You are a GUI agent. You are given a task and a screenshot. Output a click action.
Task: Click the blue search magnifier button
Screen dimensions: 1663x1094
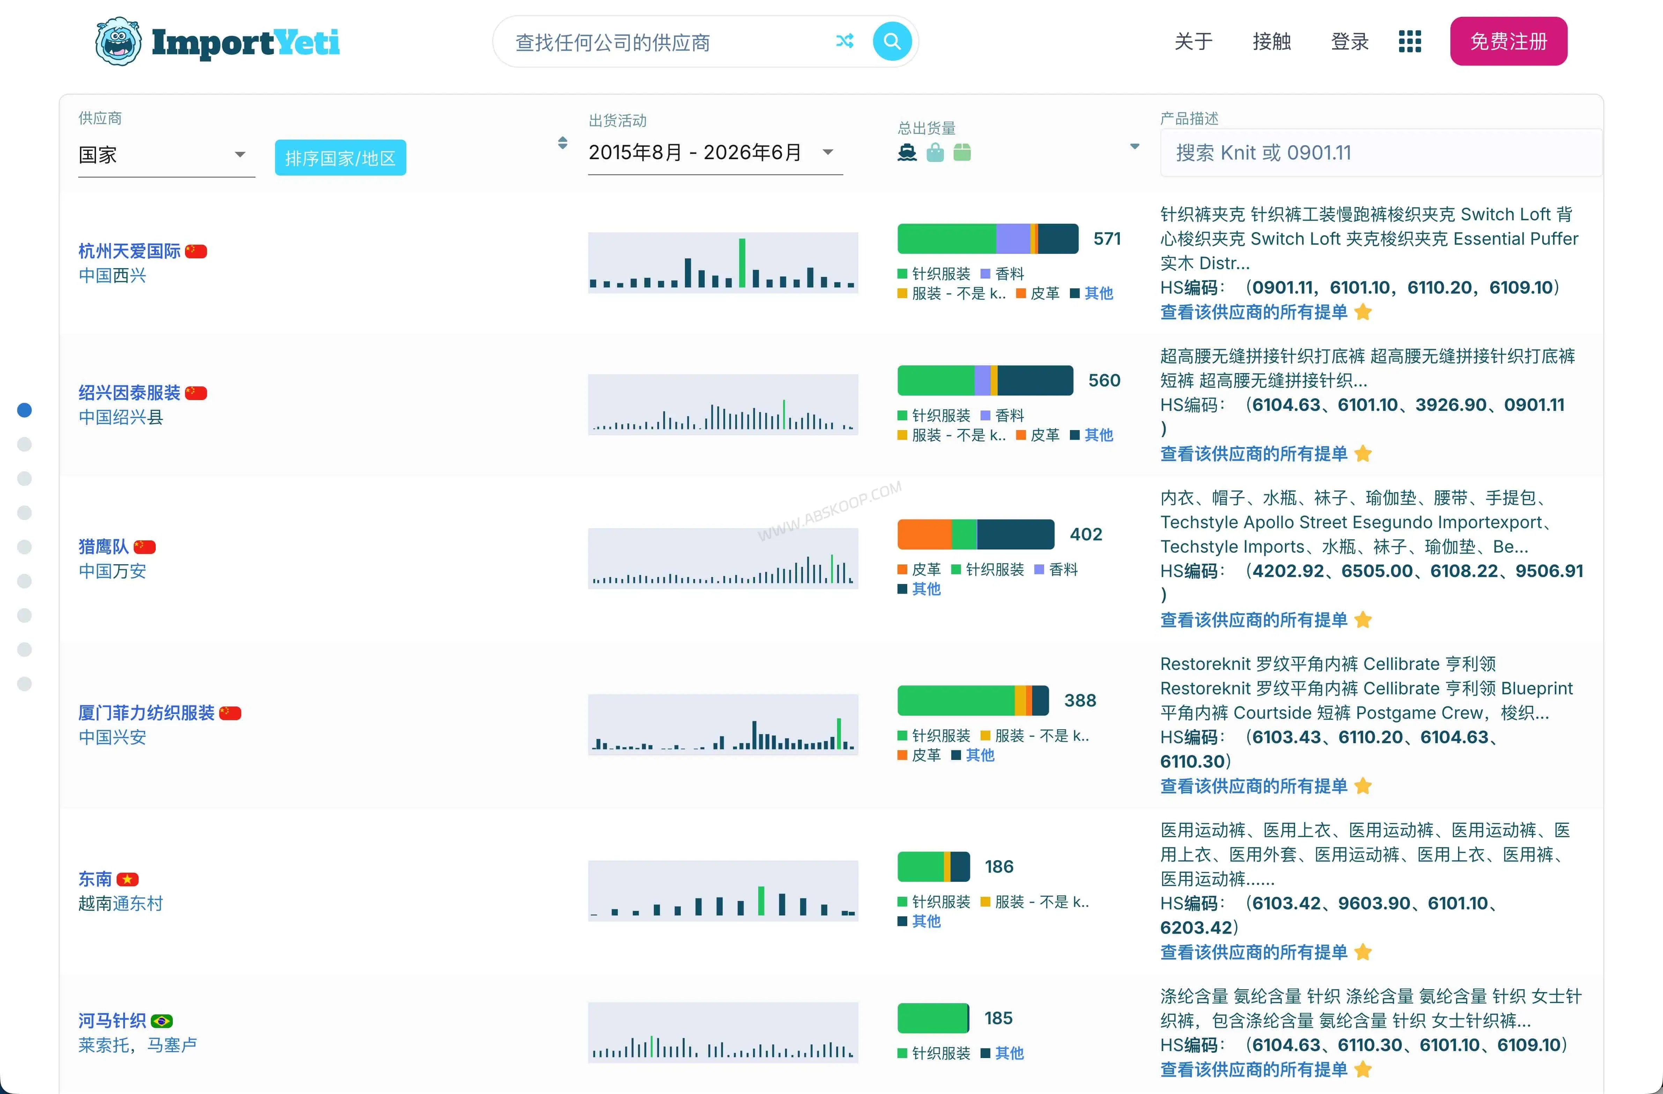(892, 41)
